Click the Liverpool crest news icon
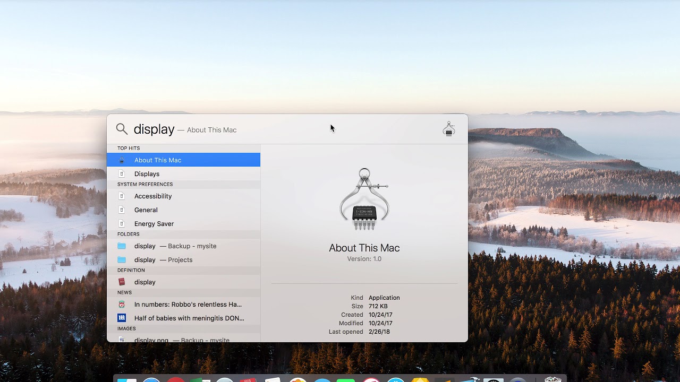Viewport: 680px width, 382px height. (122, 304)
